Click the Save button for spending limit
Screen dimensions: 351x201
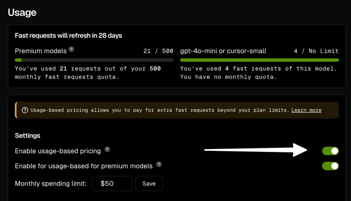point(149,184)
